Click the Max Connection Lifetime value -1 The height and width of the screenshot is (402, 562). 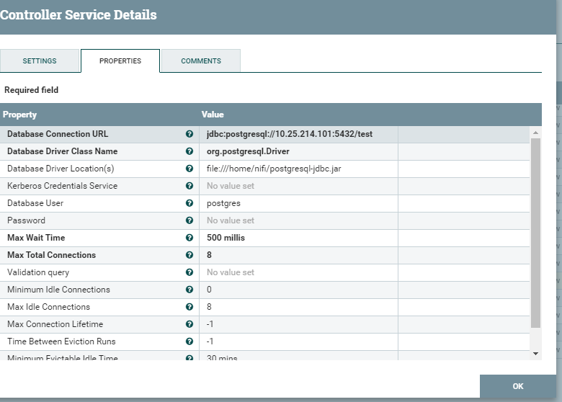(210, 324)
